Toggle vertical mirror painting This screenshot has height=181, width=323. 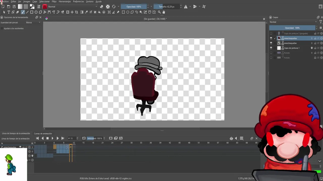click(195, 7)
